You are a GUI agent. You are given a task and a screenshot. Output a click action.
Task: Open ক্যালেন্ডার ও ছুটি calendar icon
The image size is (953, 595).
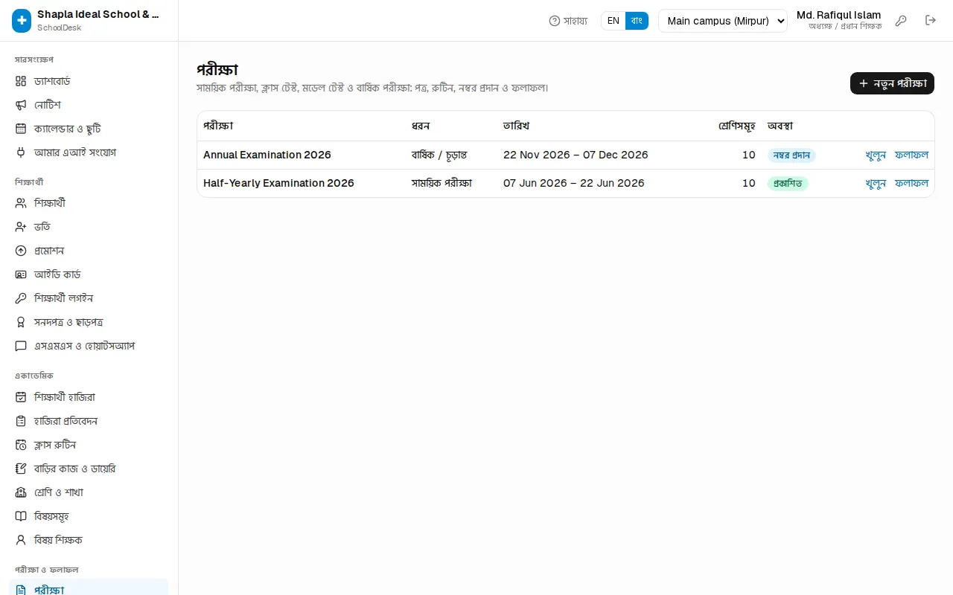21,129
